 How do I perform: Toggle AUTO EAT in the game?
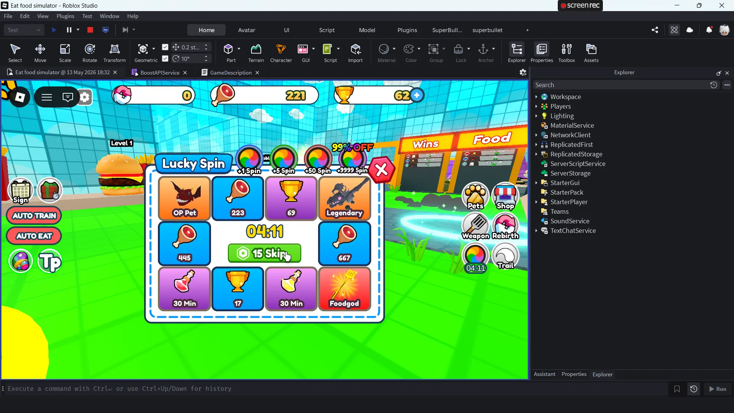point(34,236)
